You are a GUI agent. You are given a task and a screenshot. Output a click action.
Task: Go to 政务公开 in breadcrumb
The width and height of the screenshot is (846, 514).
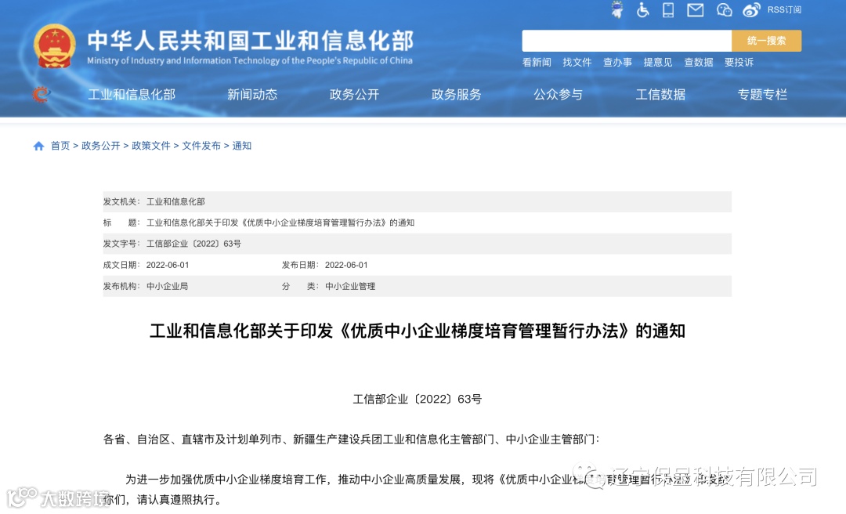(100, 146)
